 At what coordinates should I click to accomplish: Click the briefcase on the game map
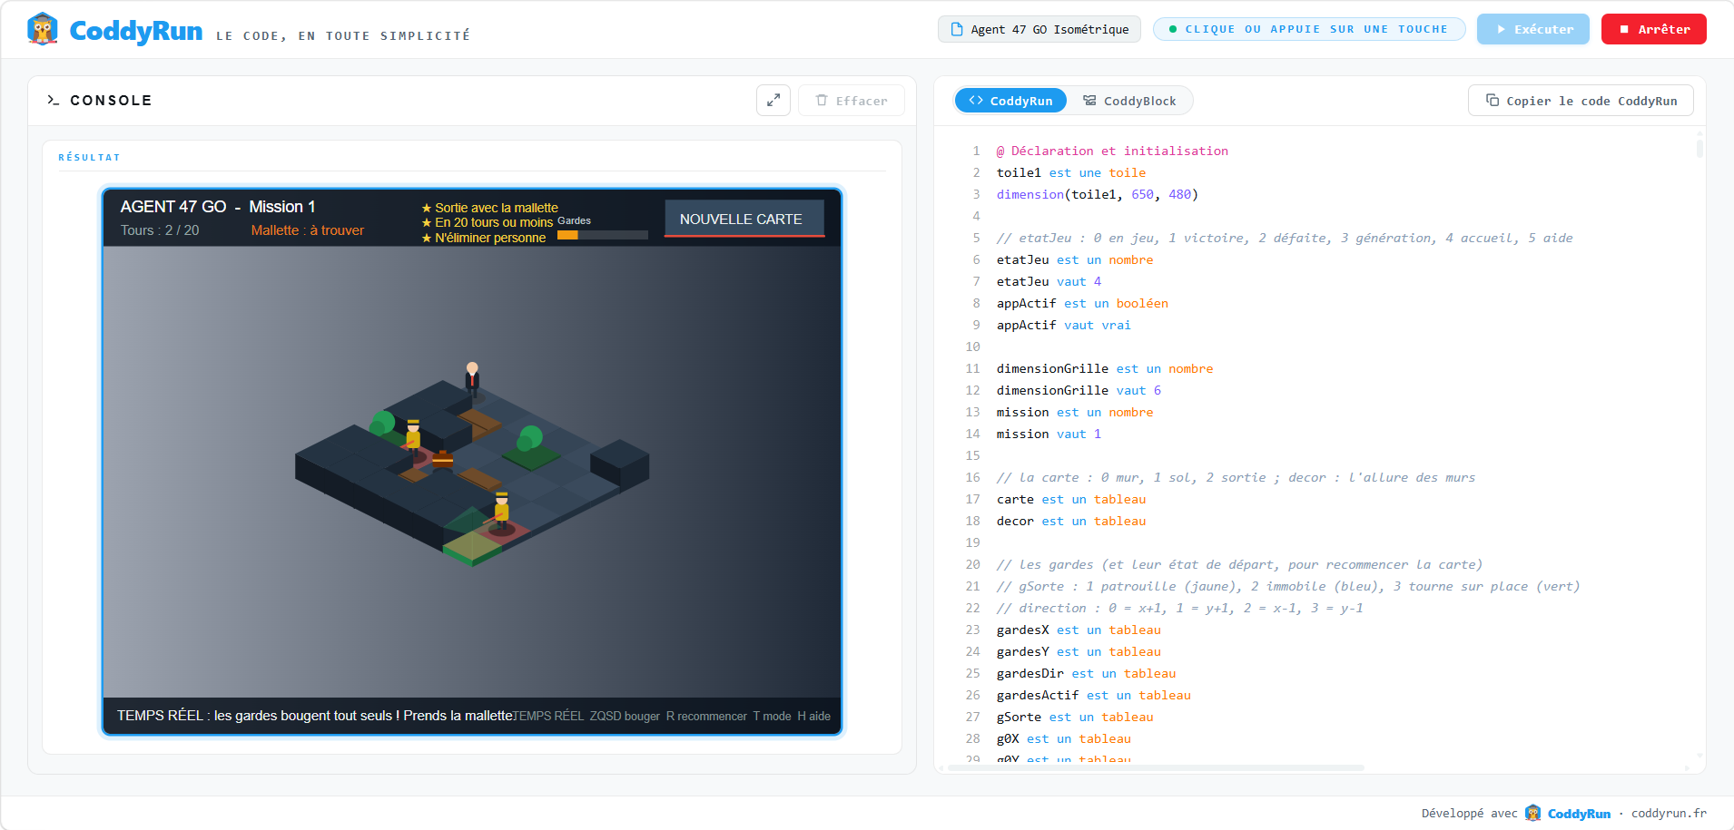pos(442,459)
